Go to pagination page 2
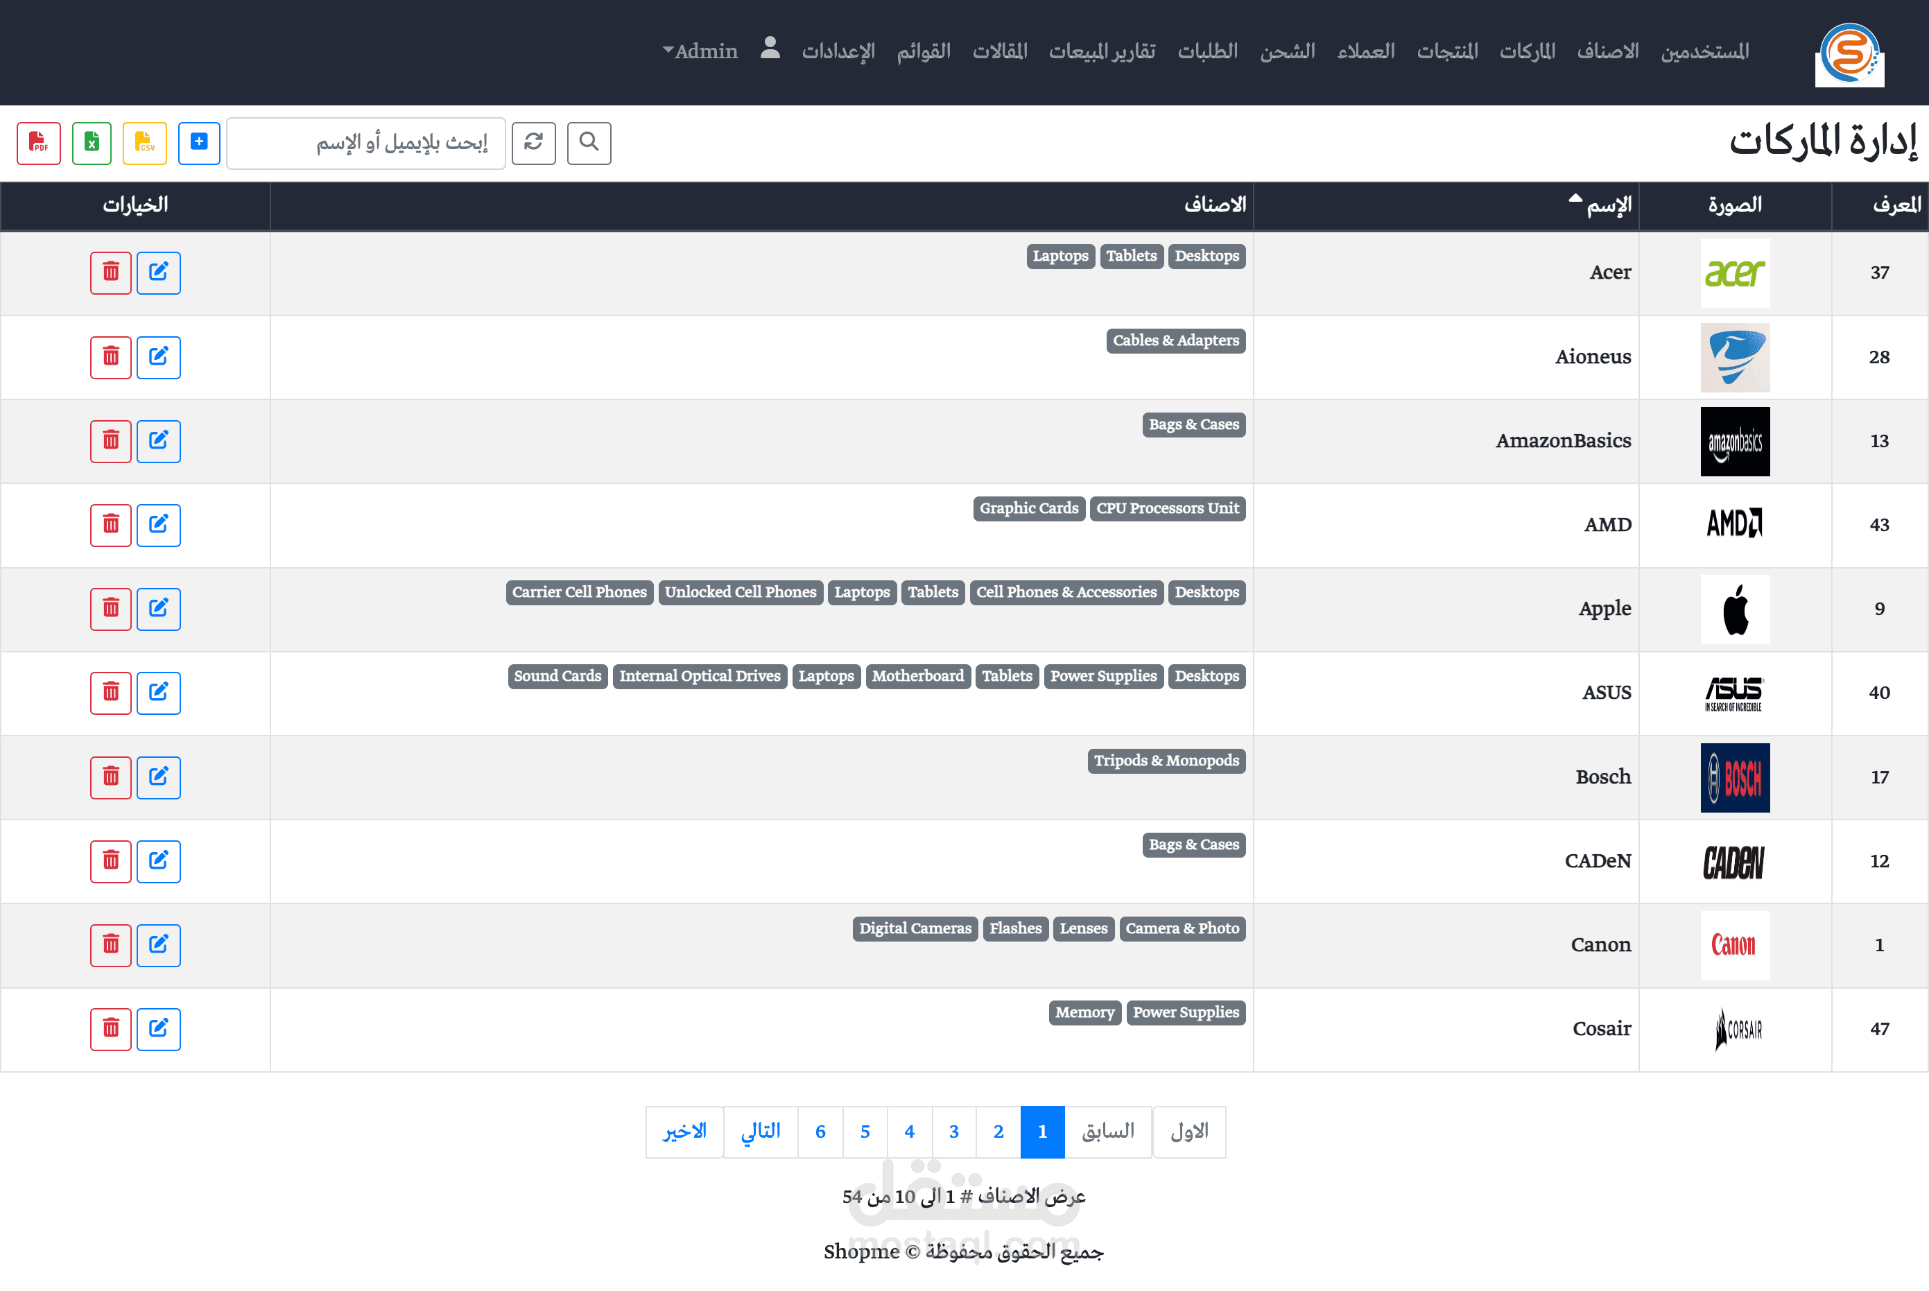The width and height of the screenshot is (1929, 1291). click(x=998, y=1132)
